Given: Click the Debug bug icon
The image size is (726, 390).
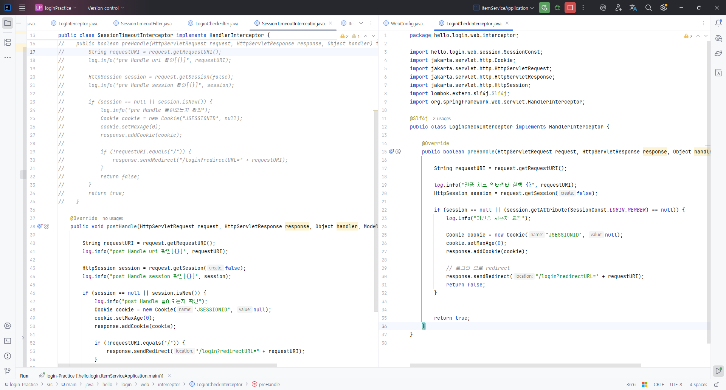Looking at the screenshot, I should [557, 8].
